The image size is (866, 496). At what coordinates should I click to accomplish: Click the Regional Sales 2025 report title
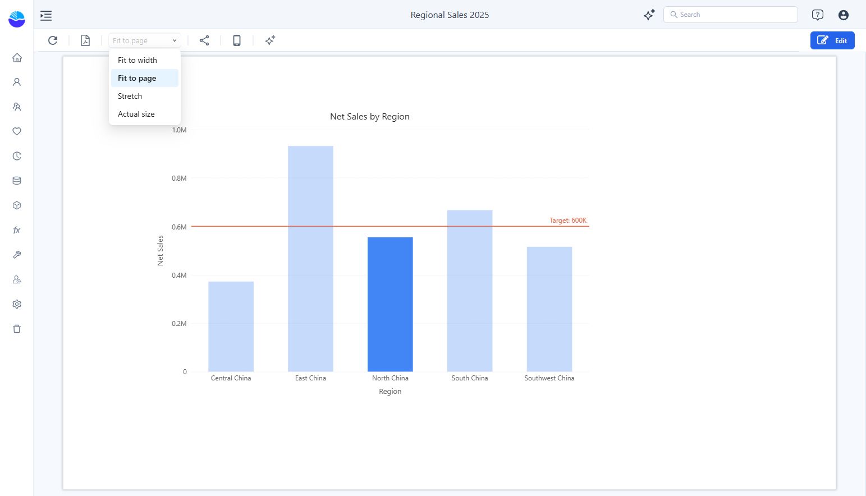[x=450, y=15]
